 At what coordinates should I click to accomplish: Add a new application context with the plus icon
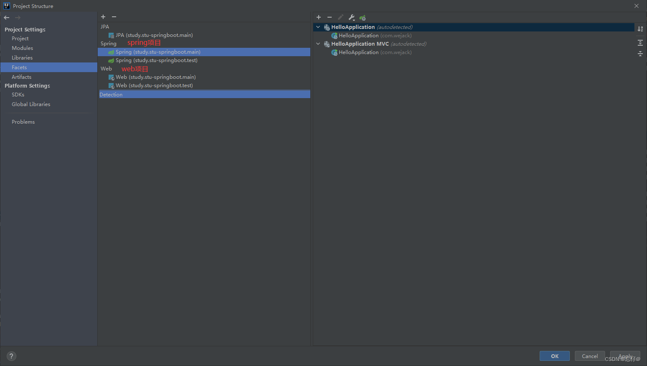coord(319,17)
